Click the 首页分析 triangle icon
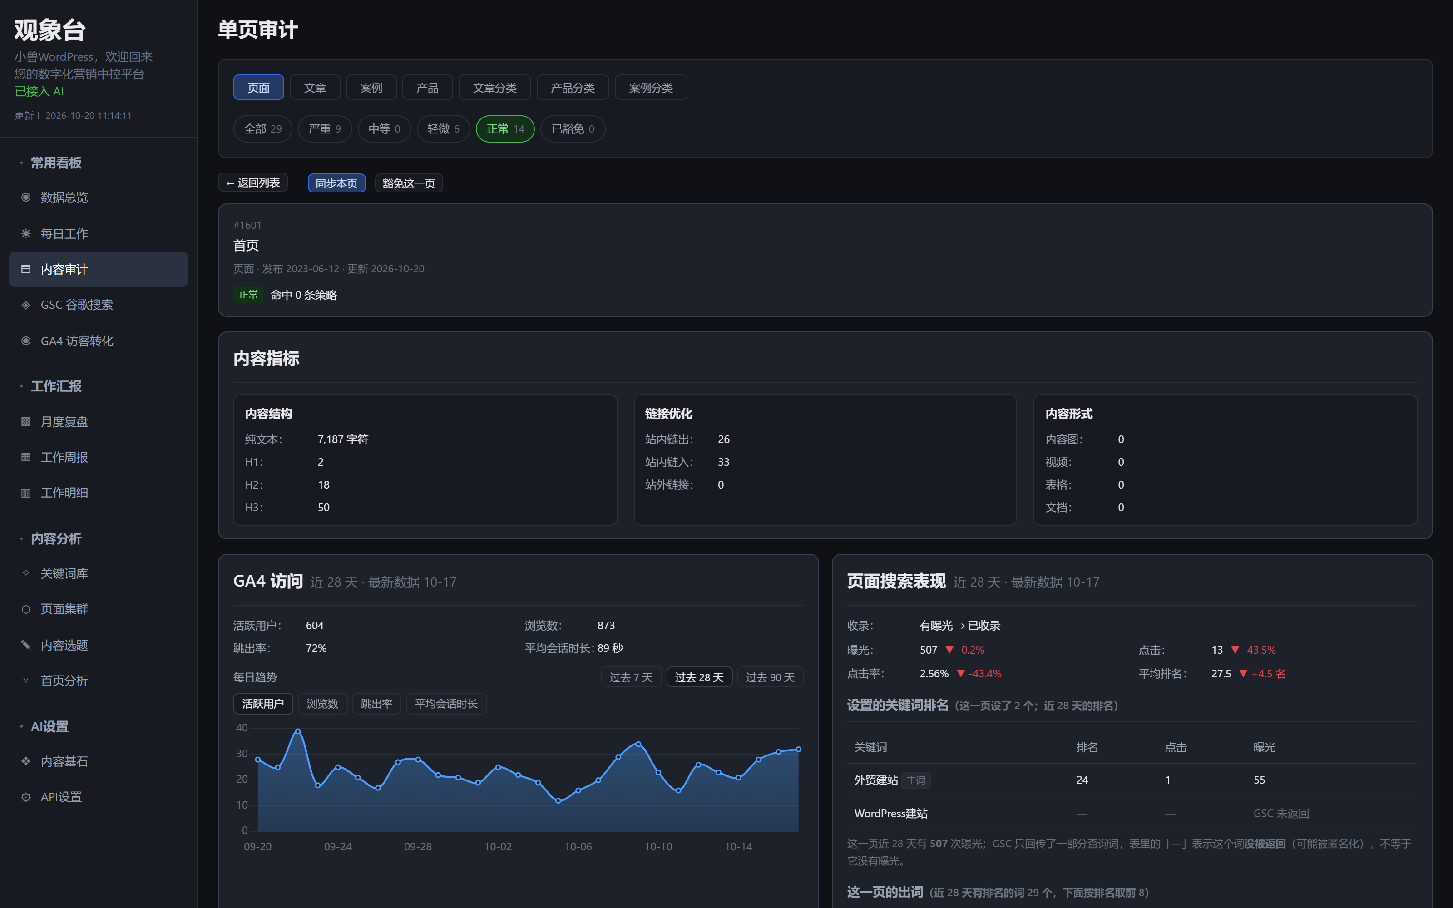 pyautogui.click(x=26, y=681)
